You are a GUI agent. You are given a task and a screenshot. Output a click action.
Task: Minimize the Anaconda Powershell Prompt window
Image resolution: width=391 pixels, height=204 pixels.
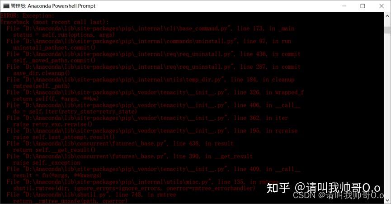(x=344, y=6)
